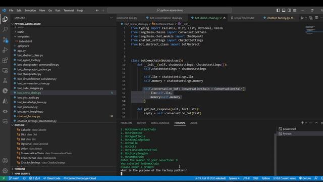Maximize the terminal panel size
Screen dimensions: 323x182
point(316,123)
